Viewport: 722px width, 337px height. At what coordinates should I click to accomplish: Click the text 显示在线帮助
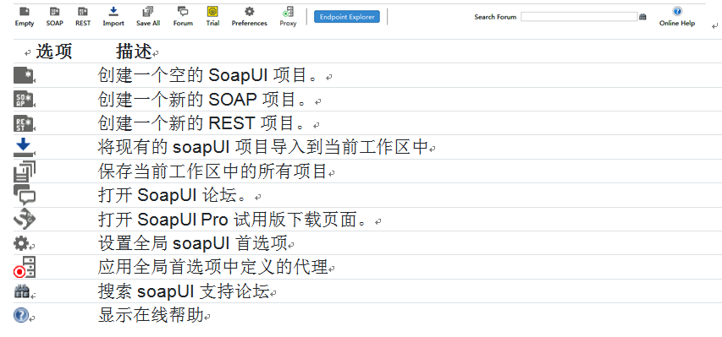coord(151,315)
